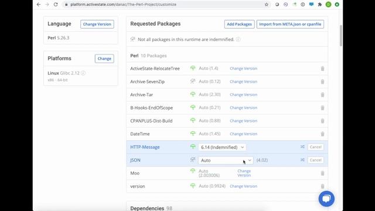Click the JSON package name
Image resolution: width=375 pixels, height=211 pixels.
click(x=135, y=160)
